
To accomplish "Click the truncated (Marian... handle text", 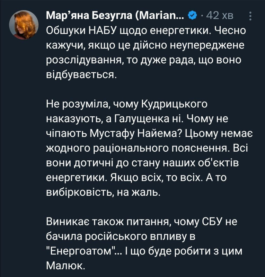I will point(159,16).
